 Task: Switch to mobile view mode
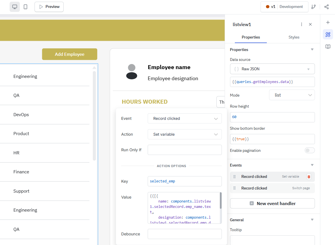coord(25,7)
